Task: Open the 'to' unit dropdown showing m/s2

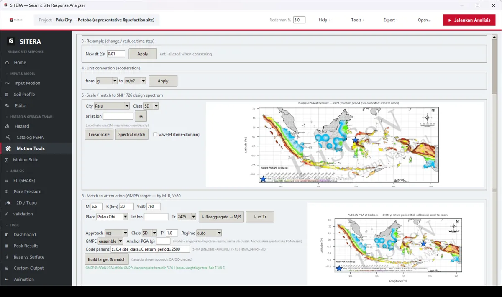Action: 135,81
